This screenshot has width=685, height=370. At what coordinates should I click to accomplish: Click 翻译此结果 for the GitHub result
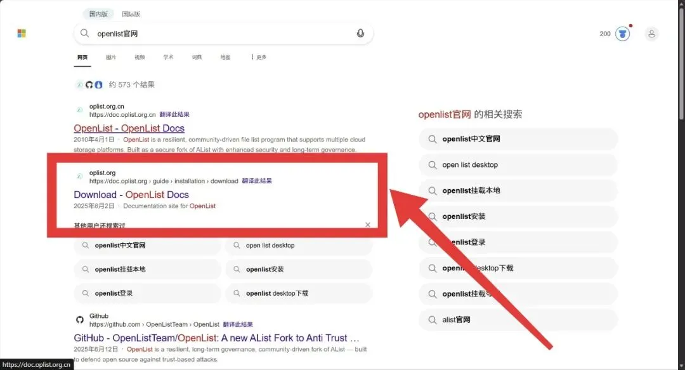[238, 324]
